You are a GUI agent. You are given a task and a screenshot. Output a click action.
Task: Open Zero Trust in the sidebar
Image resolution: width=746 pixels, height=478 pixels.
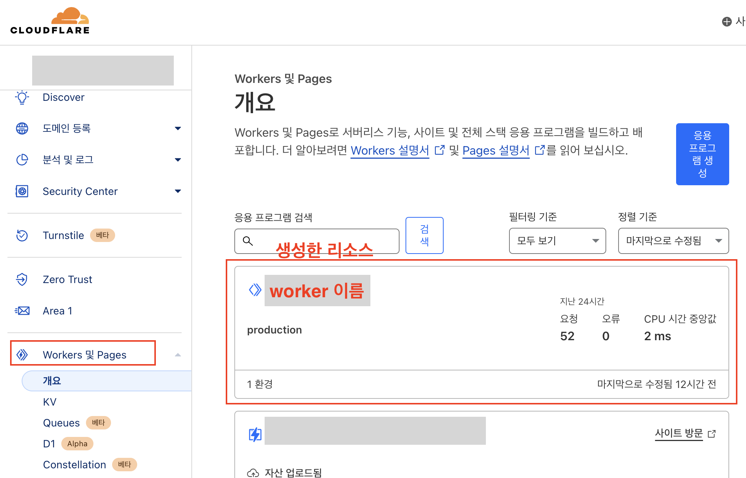point(67,279)
